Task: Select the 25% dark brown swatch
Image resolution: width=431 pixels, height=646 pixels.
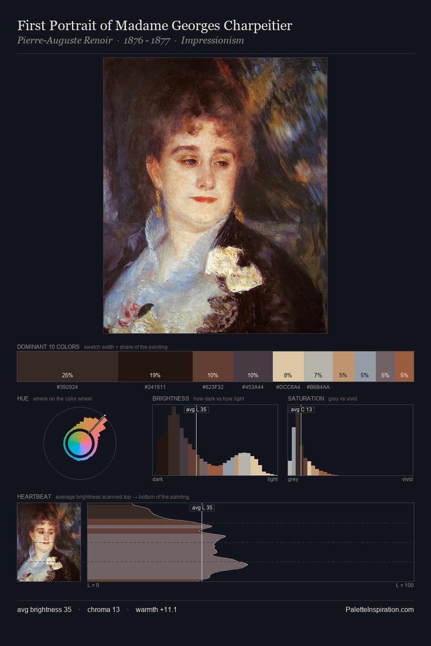Action: tap(68, 366)
